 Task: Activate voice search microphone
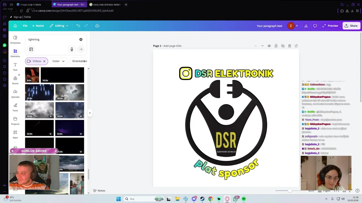(x=72, y=49)
